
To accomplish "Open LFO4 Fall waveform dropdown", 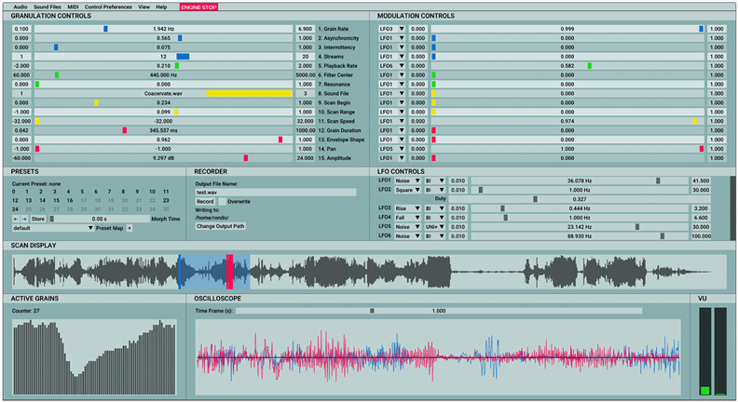I will coord(407,218).
